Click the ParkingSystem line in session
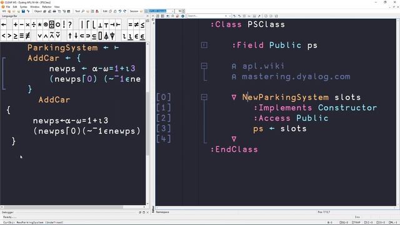The width and height of the screenshot is (400, 225). click(x=73, y=47)
